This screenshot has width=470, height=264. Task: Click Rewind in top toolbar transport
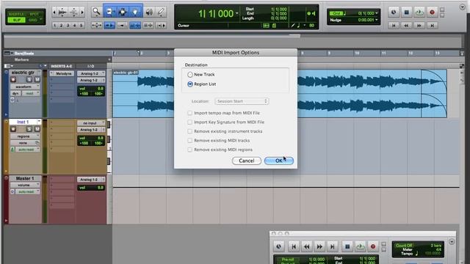pos(406,26)
